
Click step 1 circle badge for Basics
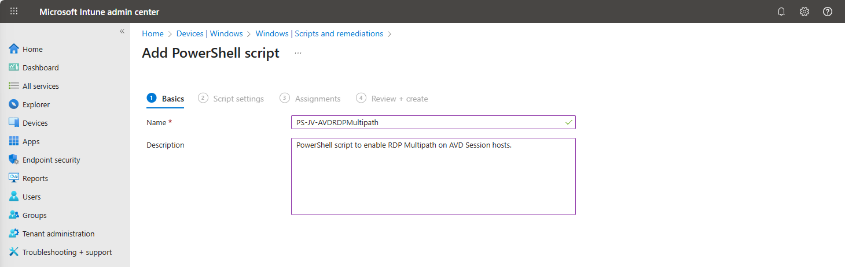[x=152, y=98]
